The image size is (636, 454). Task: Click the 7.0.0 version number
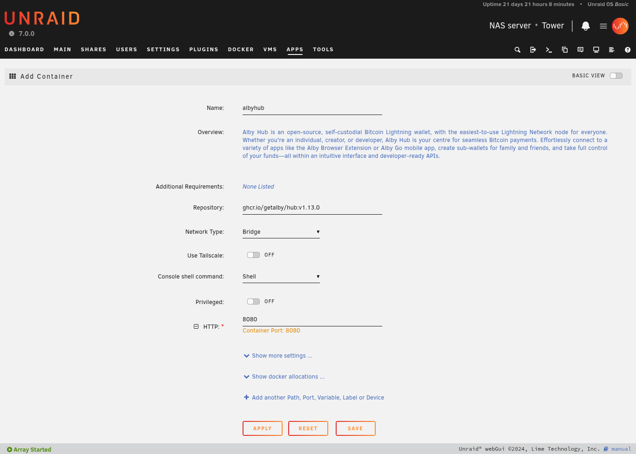pyautogui.click(x=27, y=34)
